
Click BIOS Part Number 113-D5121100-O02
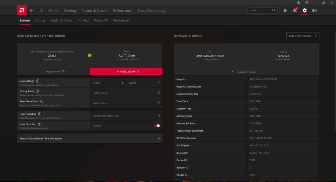point(261,138)
